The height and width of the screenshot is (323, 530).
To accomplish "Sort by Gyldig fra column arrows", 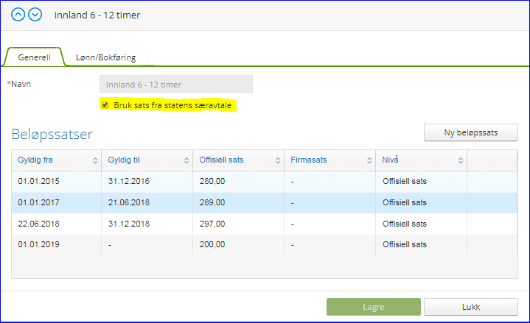I will 95,160.
